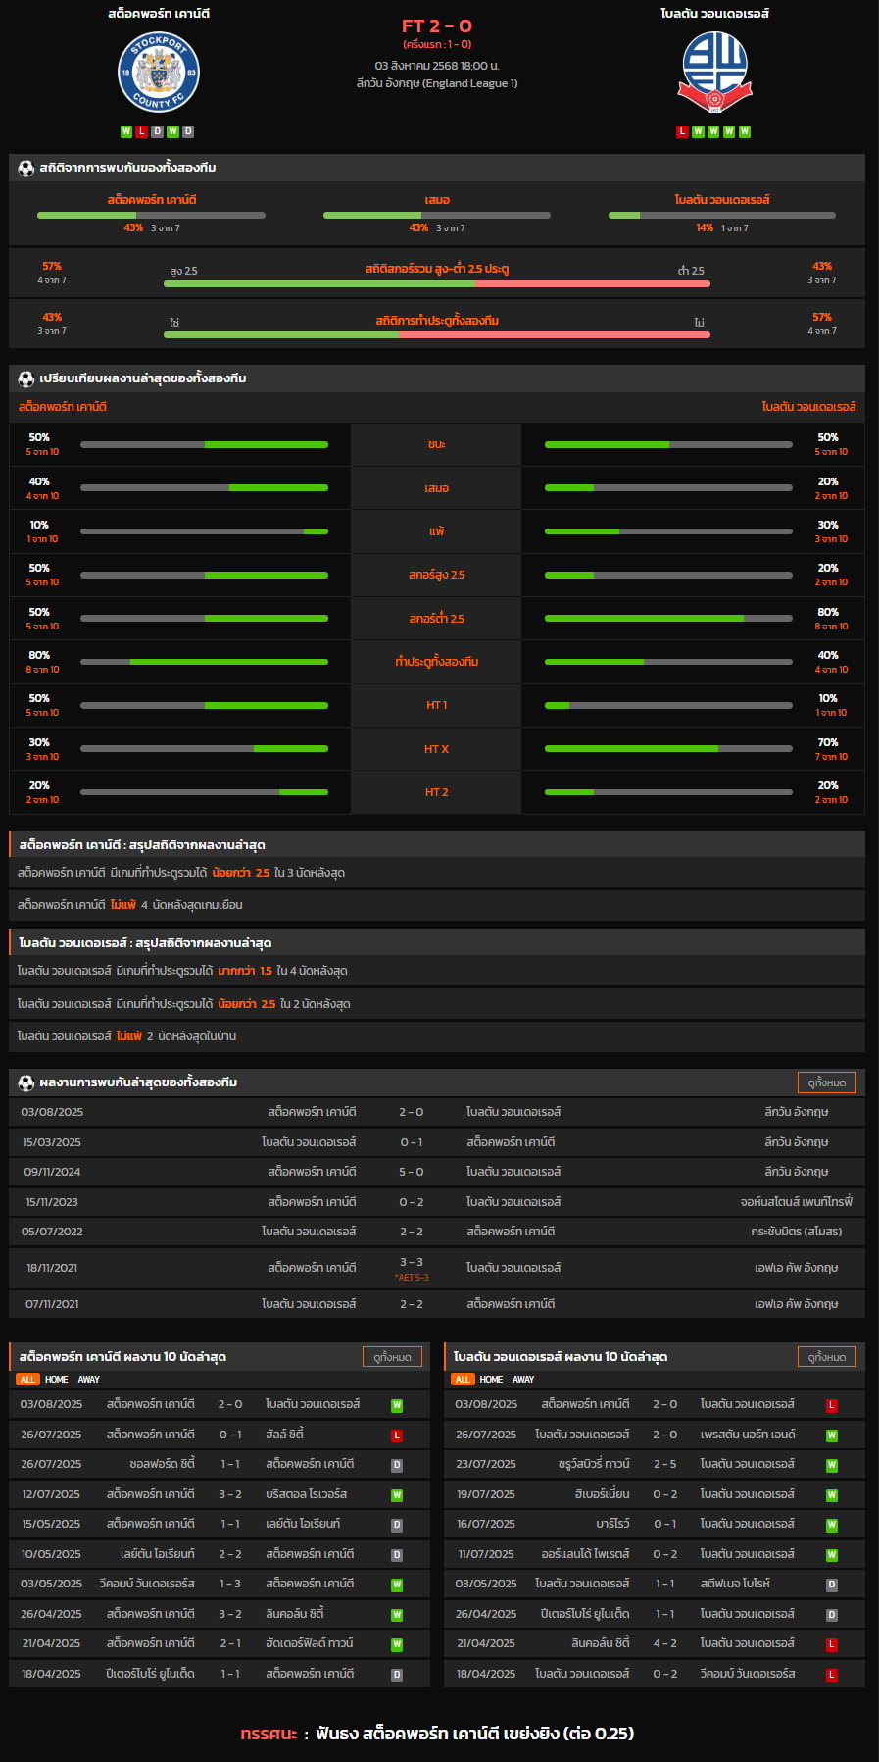The height and width of the screenshot is (1762, 879).
Task: Click 15/03/2025 head-to-head 0 - 1 row
Action: (x=437, y=1142)
